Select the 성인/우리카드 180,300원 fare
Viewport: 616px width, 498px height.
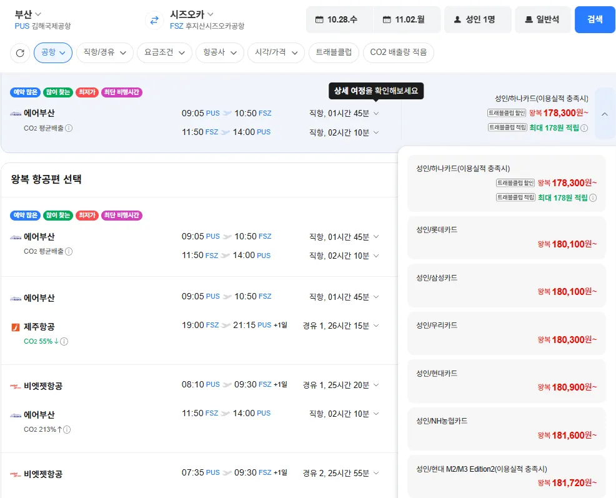coord(507,333)
